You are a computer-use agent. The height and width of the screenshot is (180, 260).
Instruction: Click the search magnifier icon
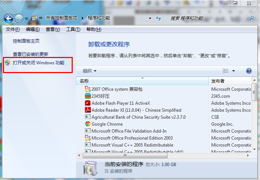(x=252, y=18)
